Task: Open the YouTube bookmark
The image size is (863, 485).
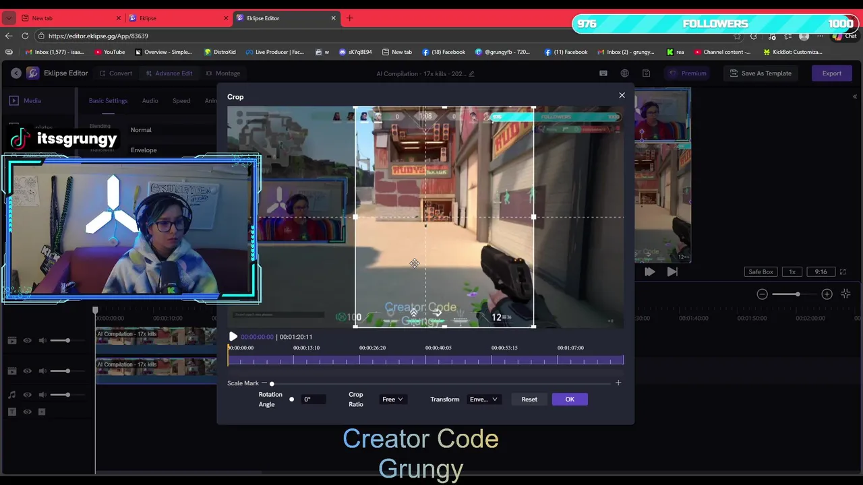Action: point(110,52)
